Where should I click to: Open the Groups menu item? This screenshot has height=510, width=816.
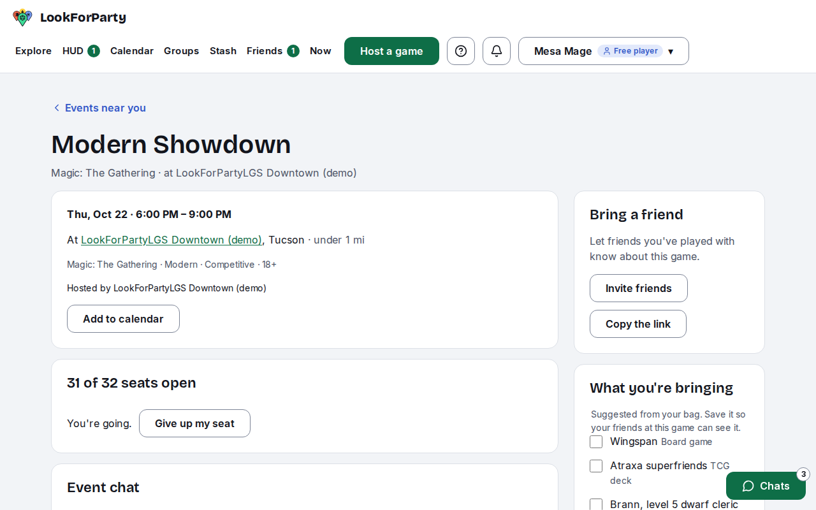point(182,51)
